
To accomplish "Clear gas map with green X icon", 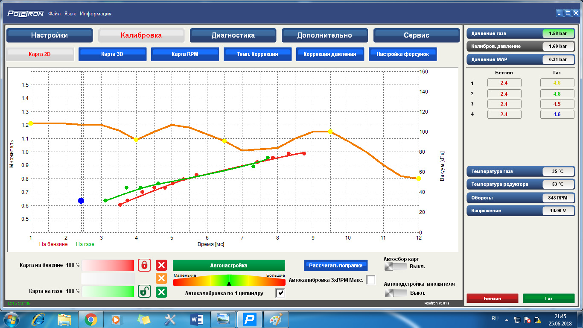I will [x=161, y=292].
